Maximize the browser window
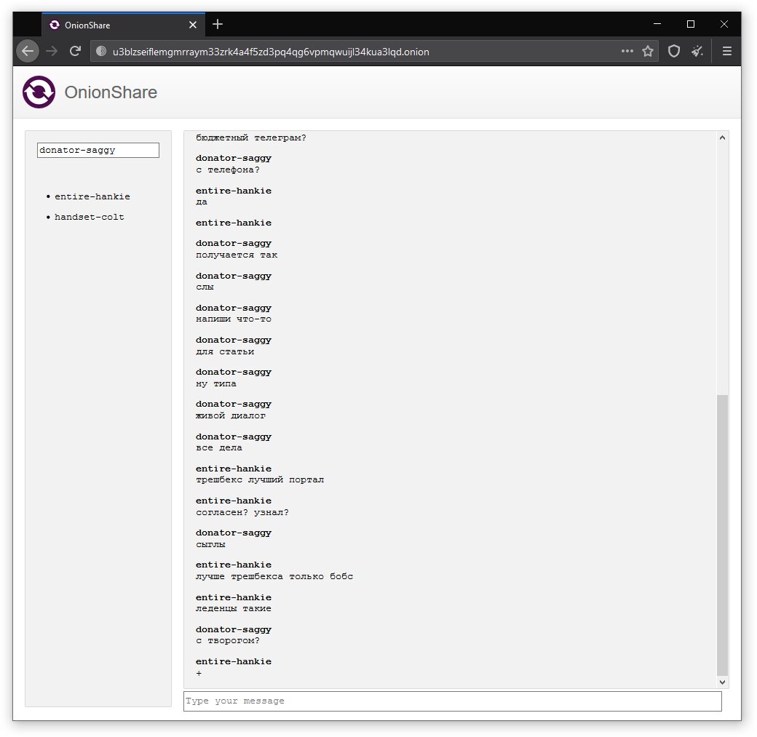Viewport: 757px width, 737px height. click(x=691, y=24)
